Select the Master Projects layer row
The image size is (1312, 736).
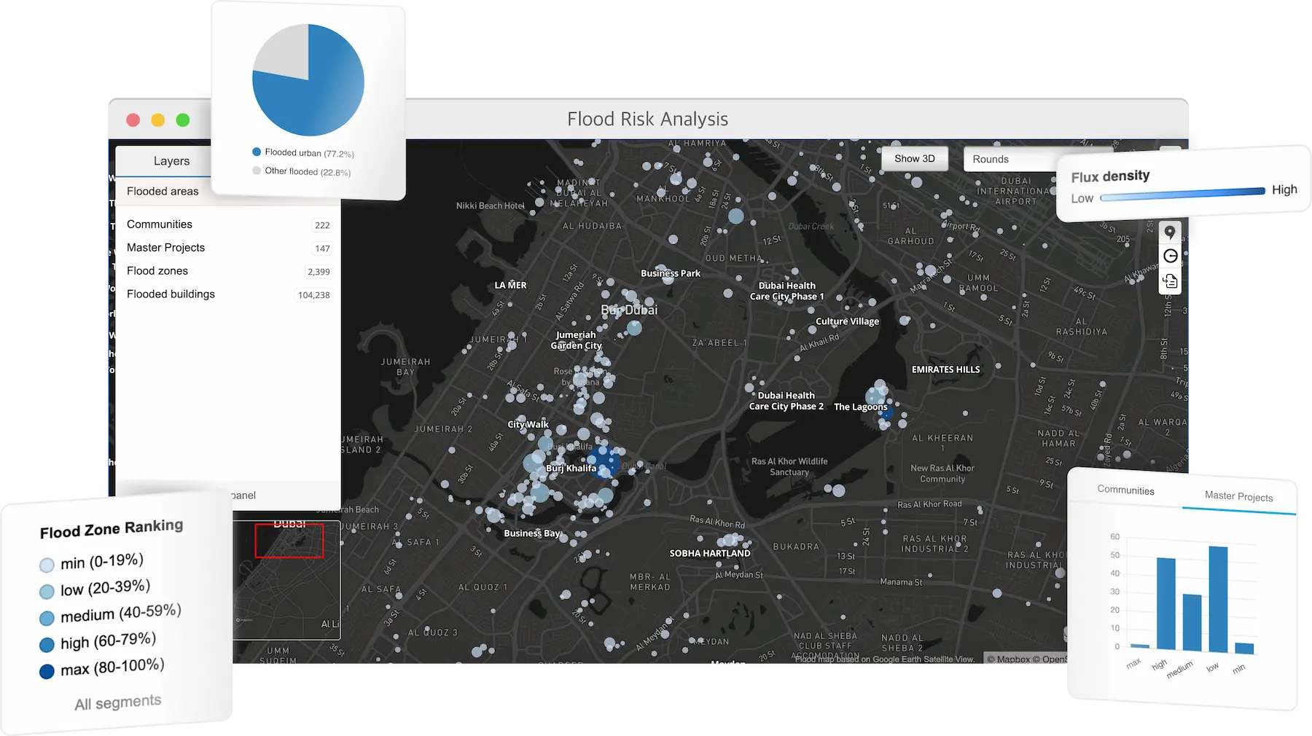pyautogui.click(x=228, y=248)
